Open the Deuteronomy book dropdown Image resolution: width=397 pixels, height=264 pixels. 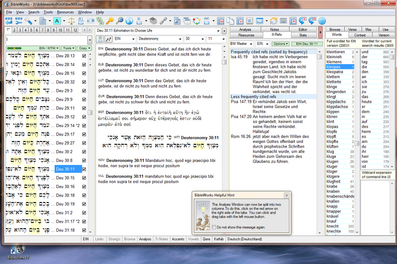coord(160,39)
